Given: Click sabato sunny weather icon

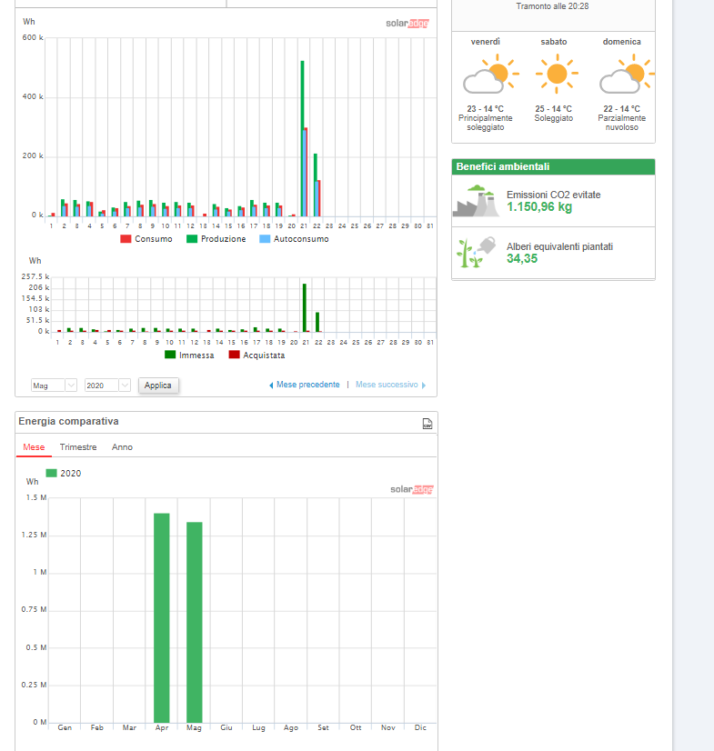Looking at the screenshot, I should click(x=557, y=74).
